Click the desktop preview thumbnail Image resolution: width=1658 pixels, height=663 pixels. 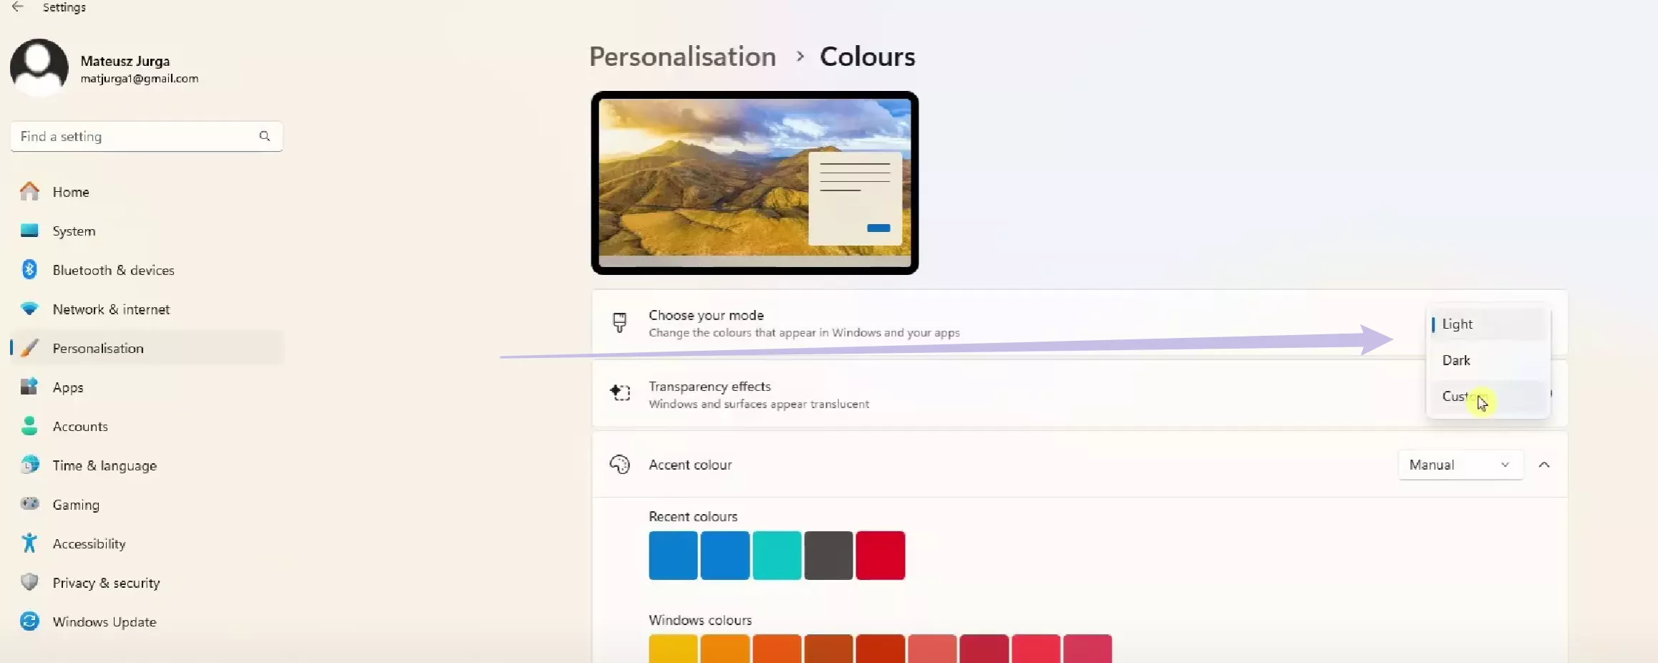755,183
